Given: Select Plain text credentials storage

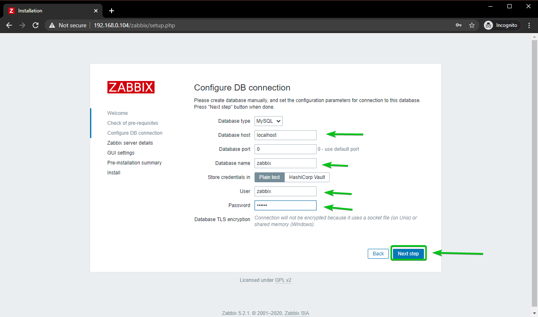Looking at the screenshot, I should pos(269,177).
